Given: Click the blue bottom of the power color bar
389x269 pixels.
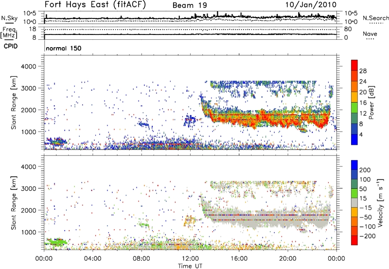Looking at the screenshot, I should (354, 139).
